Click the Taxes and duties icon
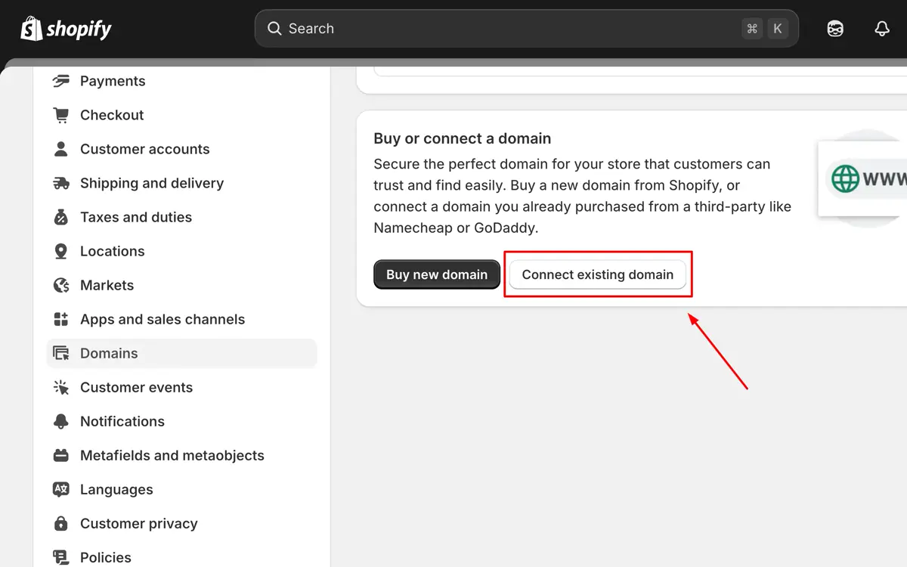The height and width of the screenshot is (567, 907). [x=61, y=217]
